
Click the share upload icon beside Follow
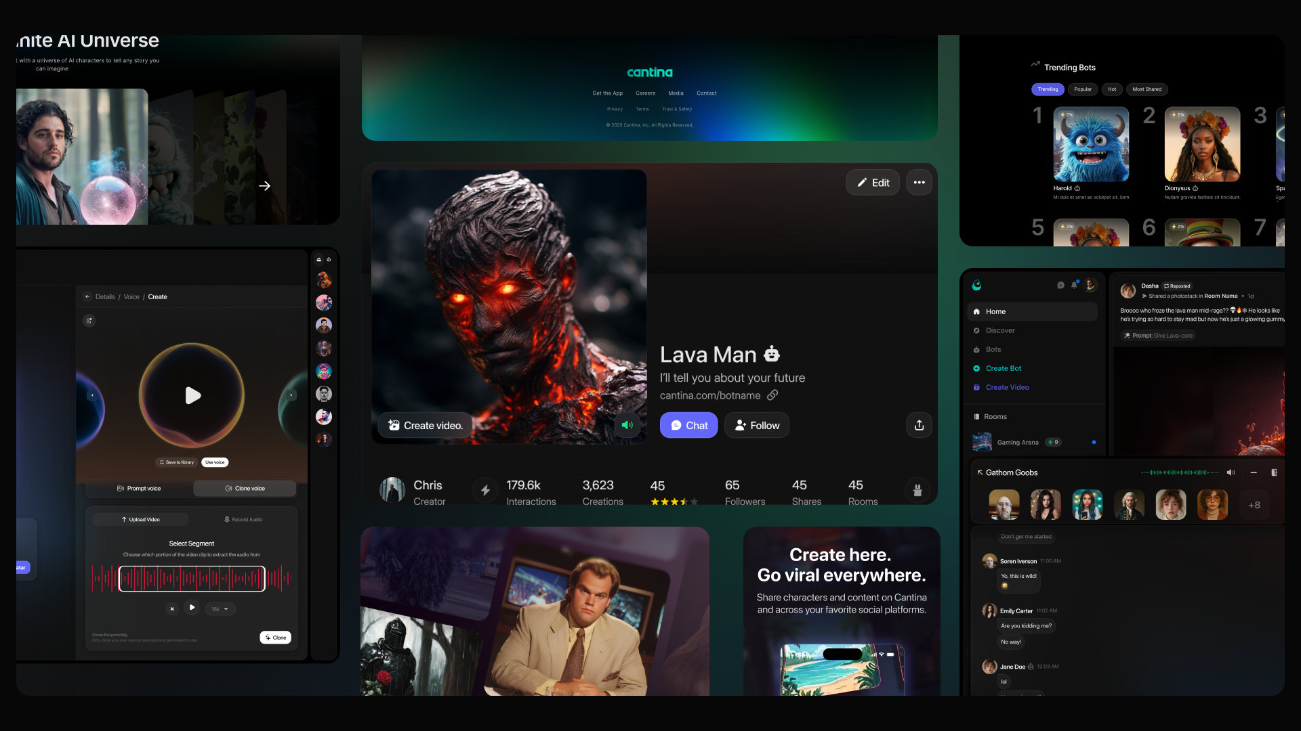coord(919,425)
